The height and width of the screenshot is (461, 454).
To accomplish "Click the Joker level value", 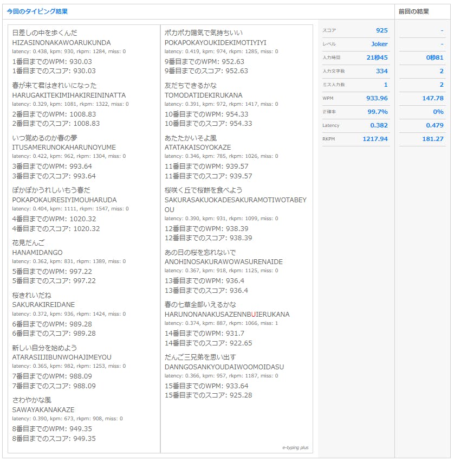I will click(x=379, y=44).
